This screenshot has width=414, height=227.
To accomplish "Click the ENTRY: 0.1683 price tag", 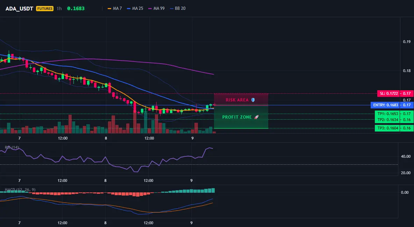I will [385, 105].
